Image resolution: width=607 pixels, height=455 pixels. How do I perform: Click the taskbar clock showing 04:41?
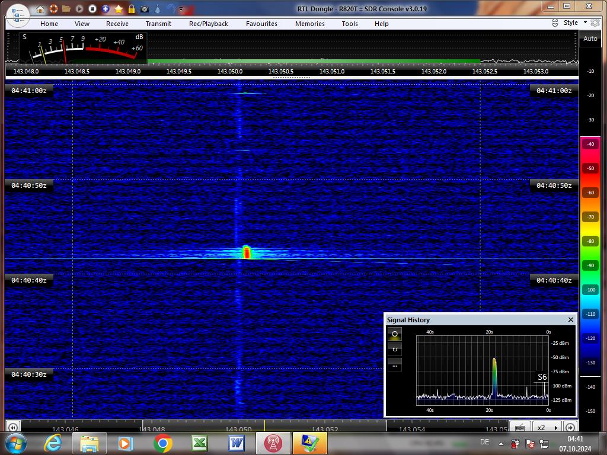pos(575,444)
